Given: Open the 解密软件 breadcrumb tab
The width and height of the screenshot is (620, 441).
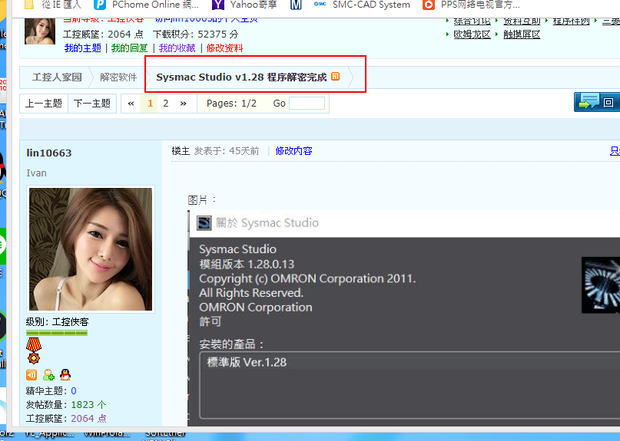Looking at the screenshot, I should pos(118,77).
